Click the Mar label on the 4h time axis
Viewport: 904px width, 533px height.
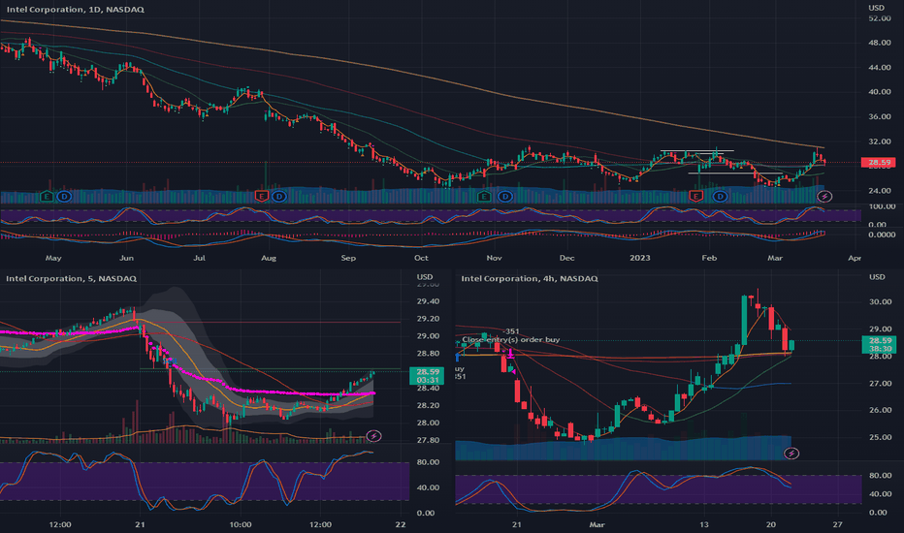click(x=597, y=524)
